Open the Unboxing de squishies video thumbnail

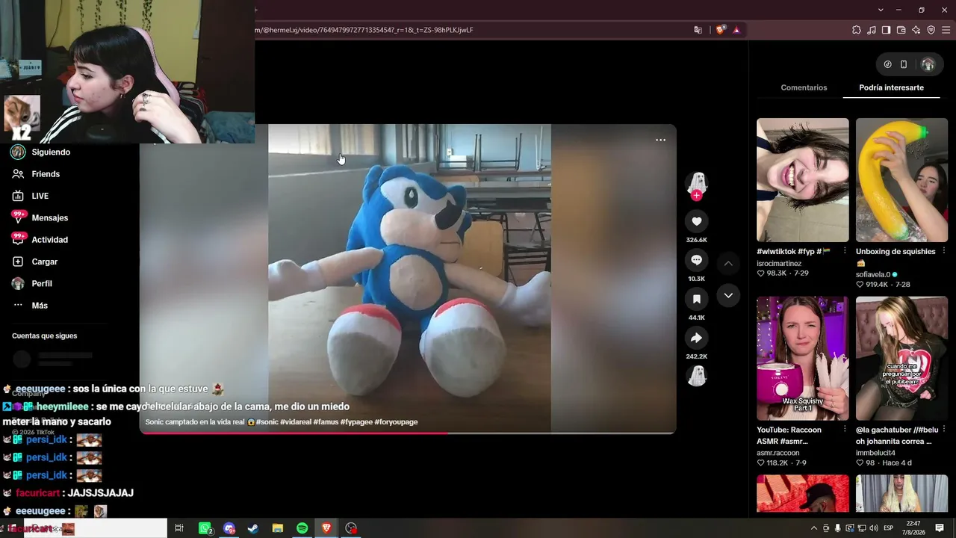[901, 180]
